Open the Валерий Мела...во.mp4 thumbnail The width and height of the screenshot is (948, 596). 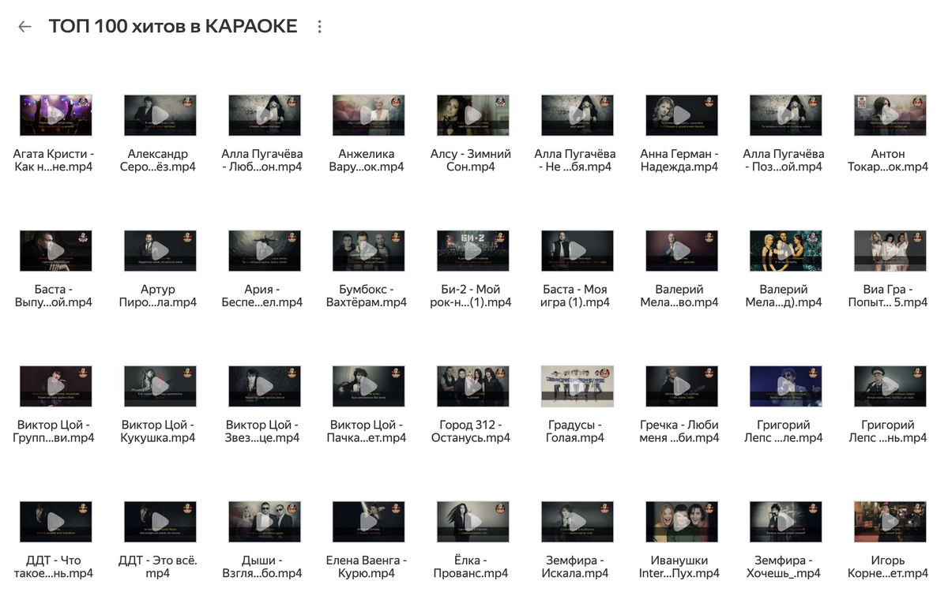(x=681, y=251)
